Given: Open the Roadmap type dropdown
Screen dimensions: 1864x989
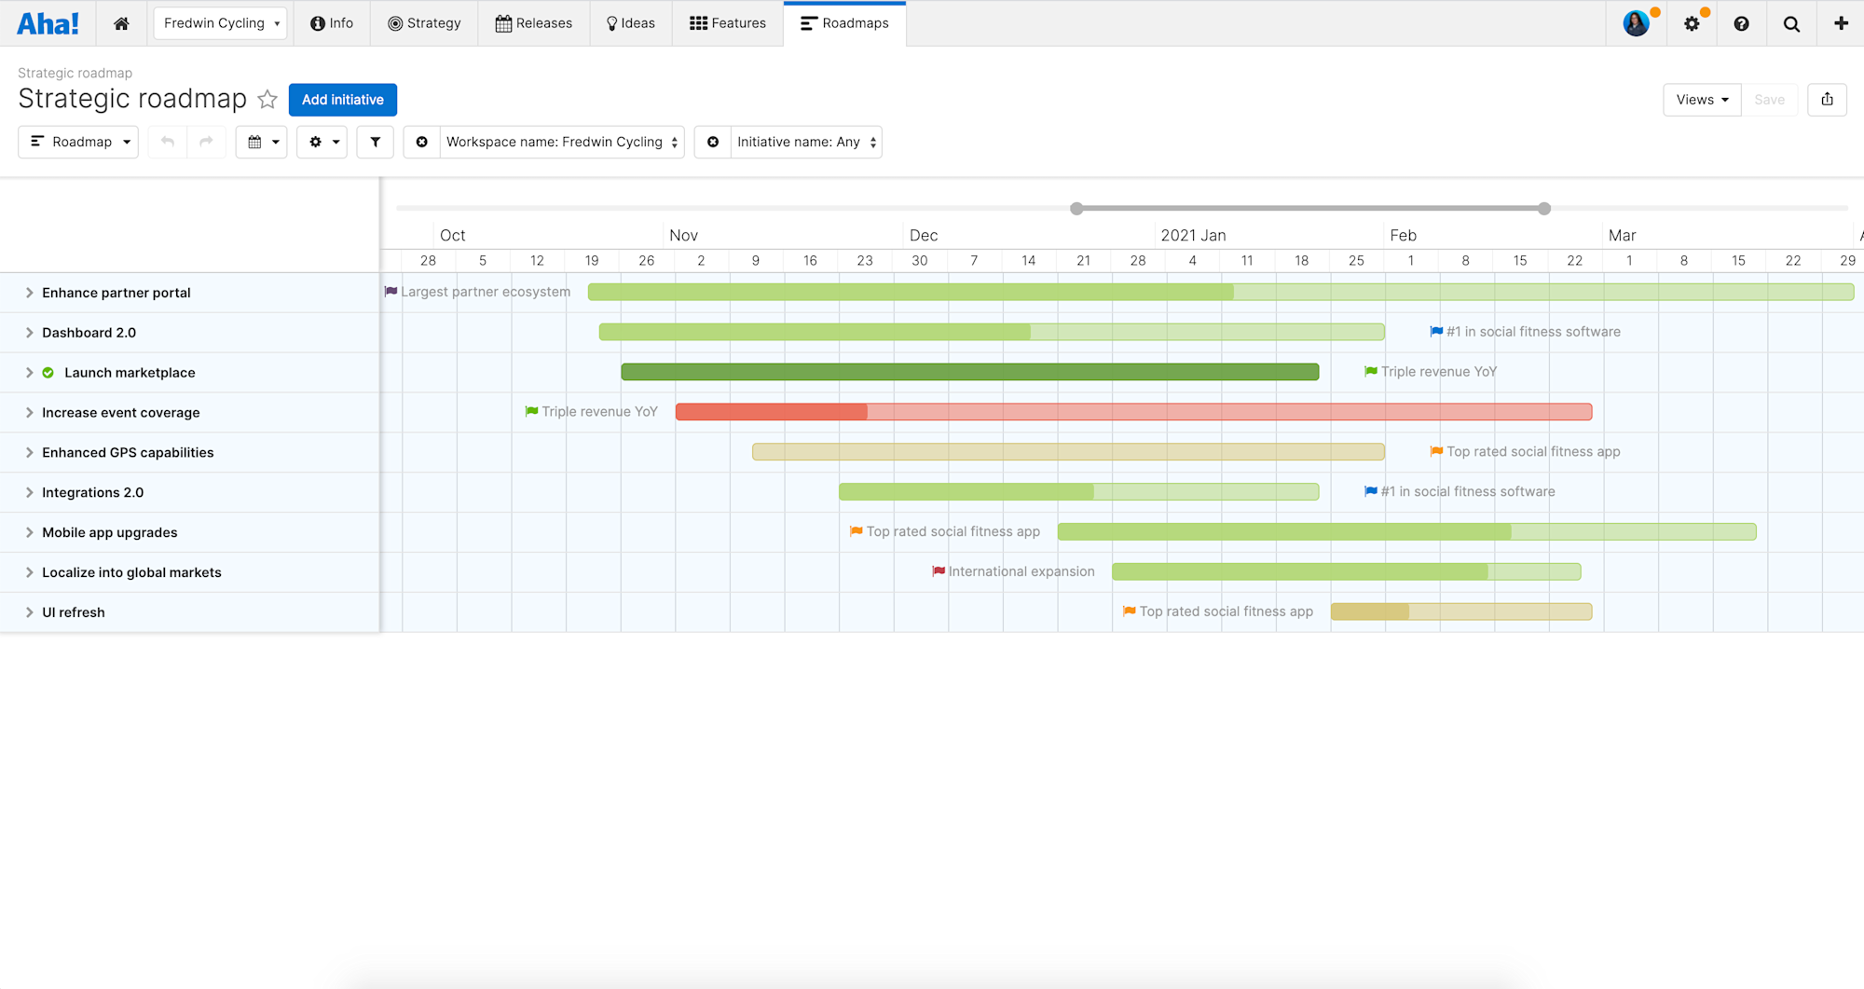Looking at the screenshot, I should tap(78, 142).
